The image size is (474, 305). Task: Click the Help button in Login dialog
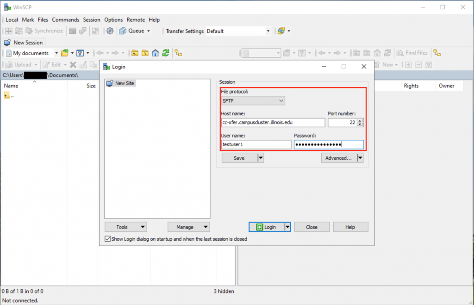point(350,227)
